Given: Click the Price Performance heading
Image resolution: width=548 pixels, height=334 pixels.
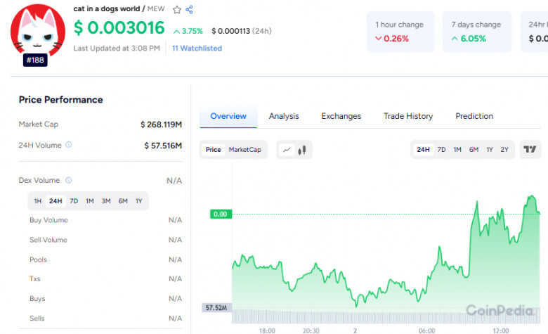Looking at the screenshot, I should pyautogui.click(x=61, y=100).
